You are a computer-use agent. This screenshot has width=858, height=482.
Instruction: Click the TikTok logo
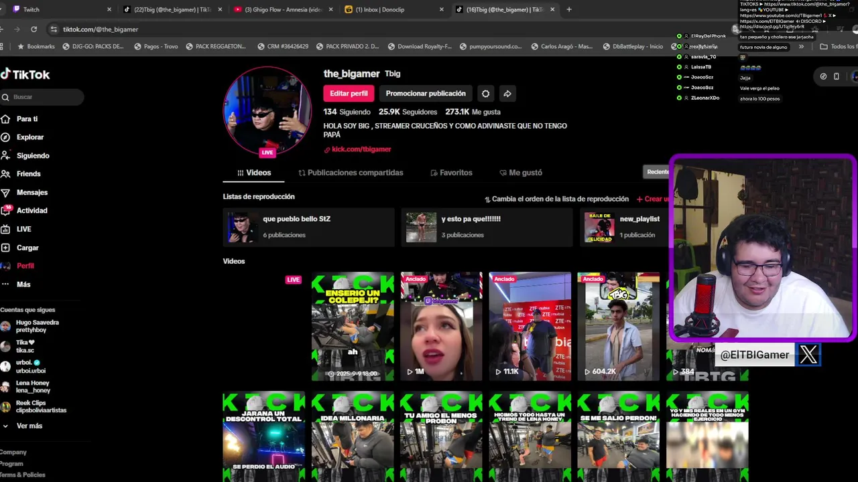click(x=25, y=74)
